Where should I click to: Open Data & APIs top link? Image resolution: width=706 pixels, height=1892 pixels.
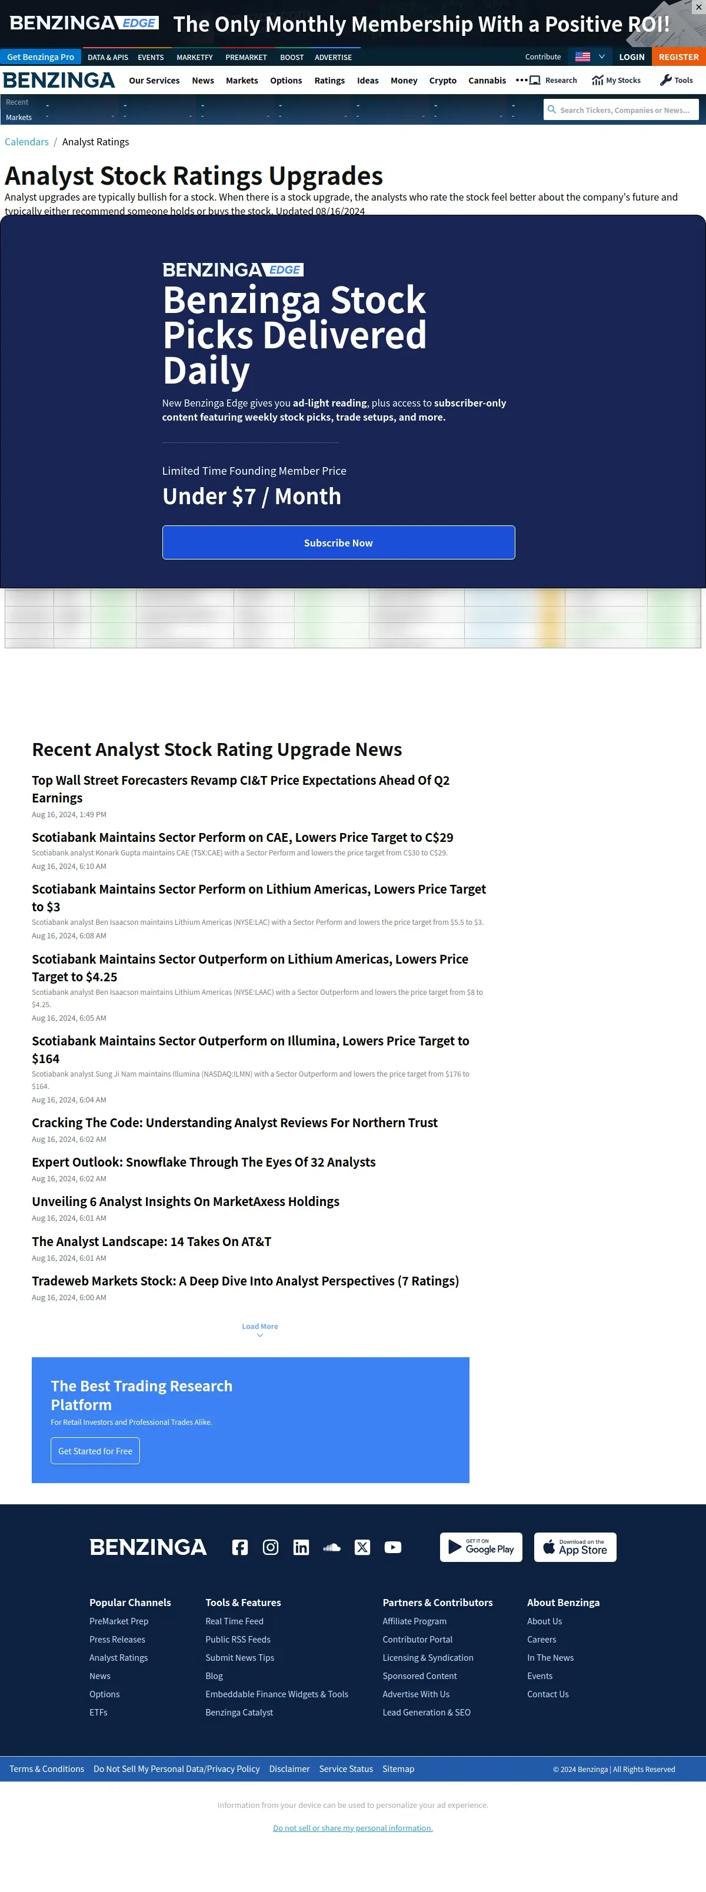click(107, 57)
